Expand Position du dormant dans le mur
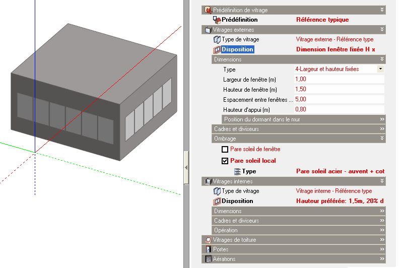 click(382, 119)
